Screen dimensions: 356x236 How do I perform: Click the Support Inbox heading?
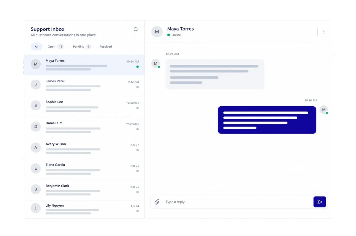coord(47,29)
